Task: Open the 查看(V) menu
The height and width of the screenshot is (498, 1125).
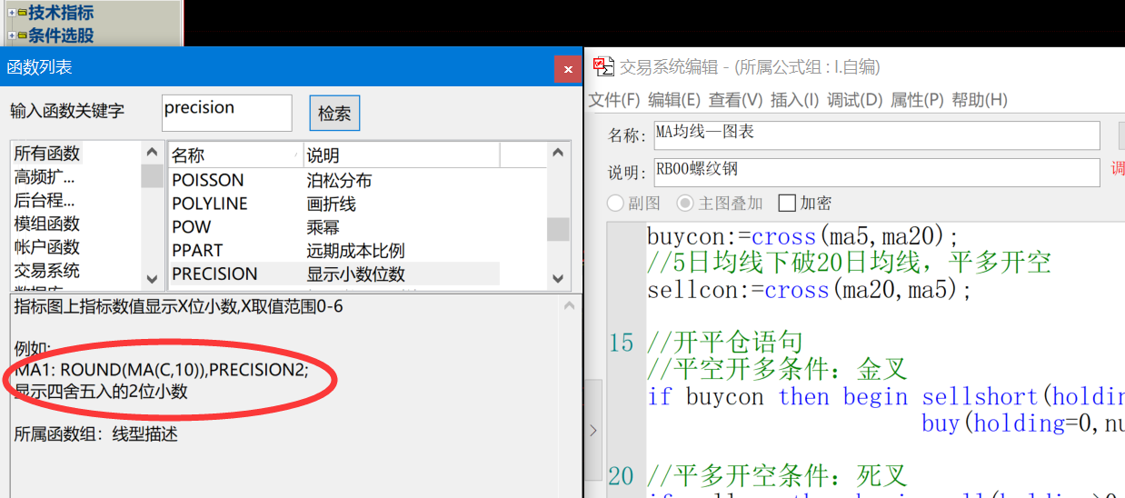Action: tap(735, 100)
